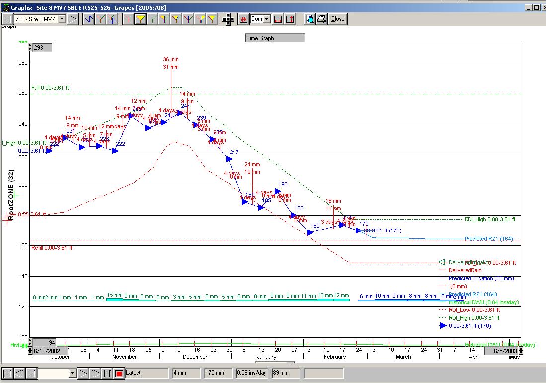
Task: Click the four-way pan arrows icon
Action: [228, 19]
